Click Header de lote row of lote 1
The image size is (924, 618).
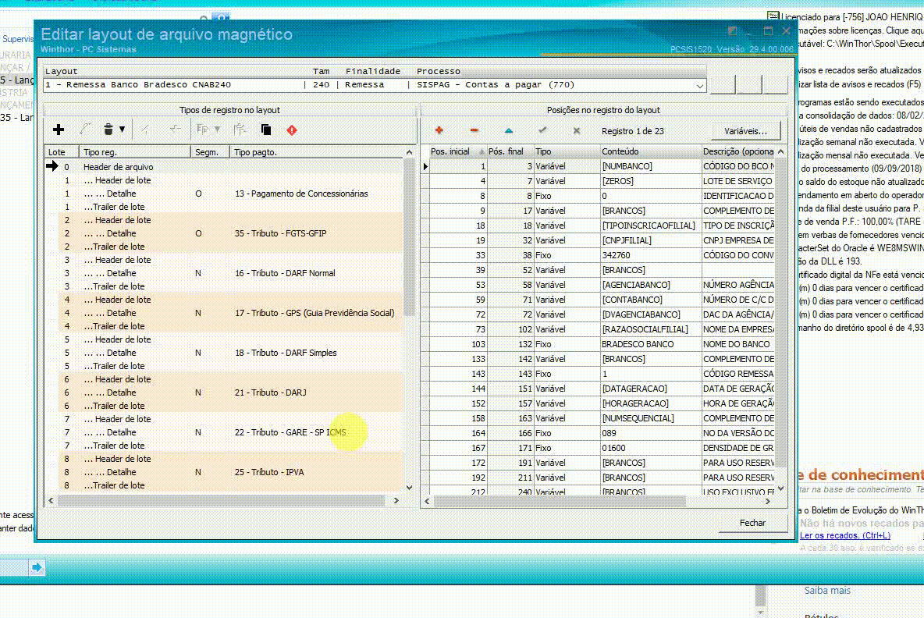tap(224, 180)
